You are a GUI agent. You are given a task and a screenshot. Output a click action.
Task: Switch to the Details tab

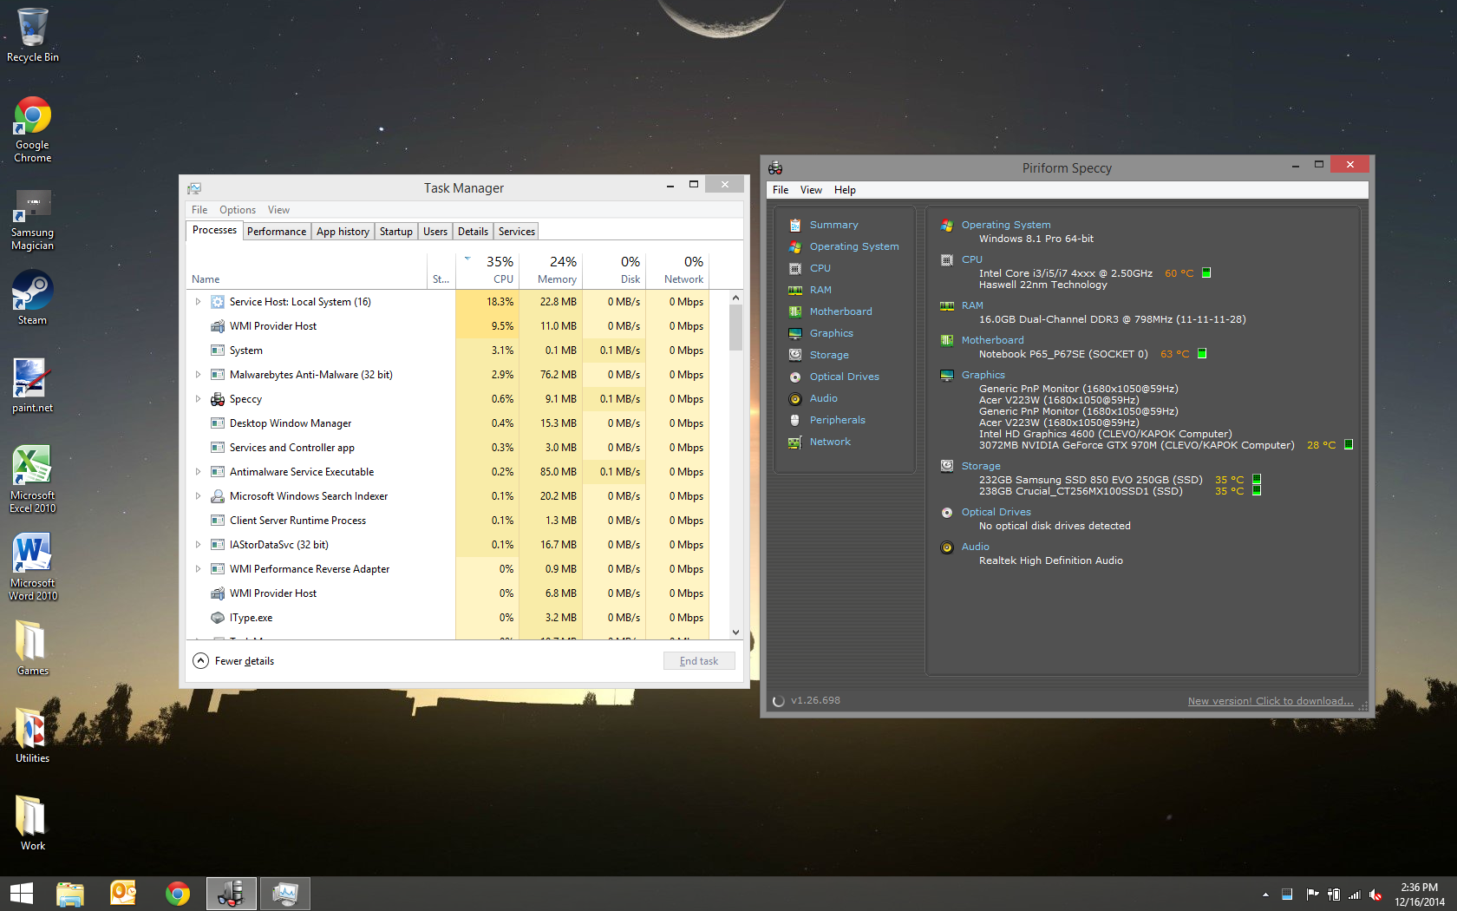click(x=473, y=232)
